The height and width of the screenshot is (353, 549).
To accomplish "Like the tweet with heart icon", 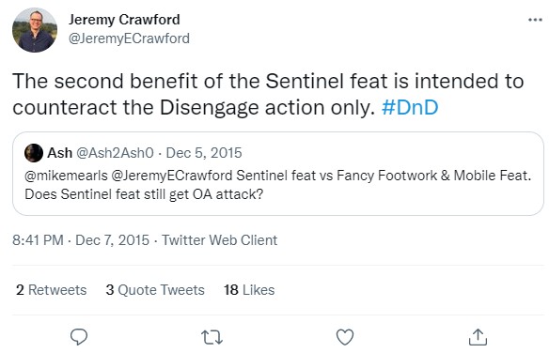I will click(345, 337).
